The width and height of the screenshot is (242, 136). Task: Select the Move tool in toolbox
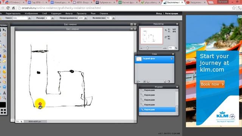click(5, 30)
